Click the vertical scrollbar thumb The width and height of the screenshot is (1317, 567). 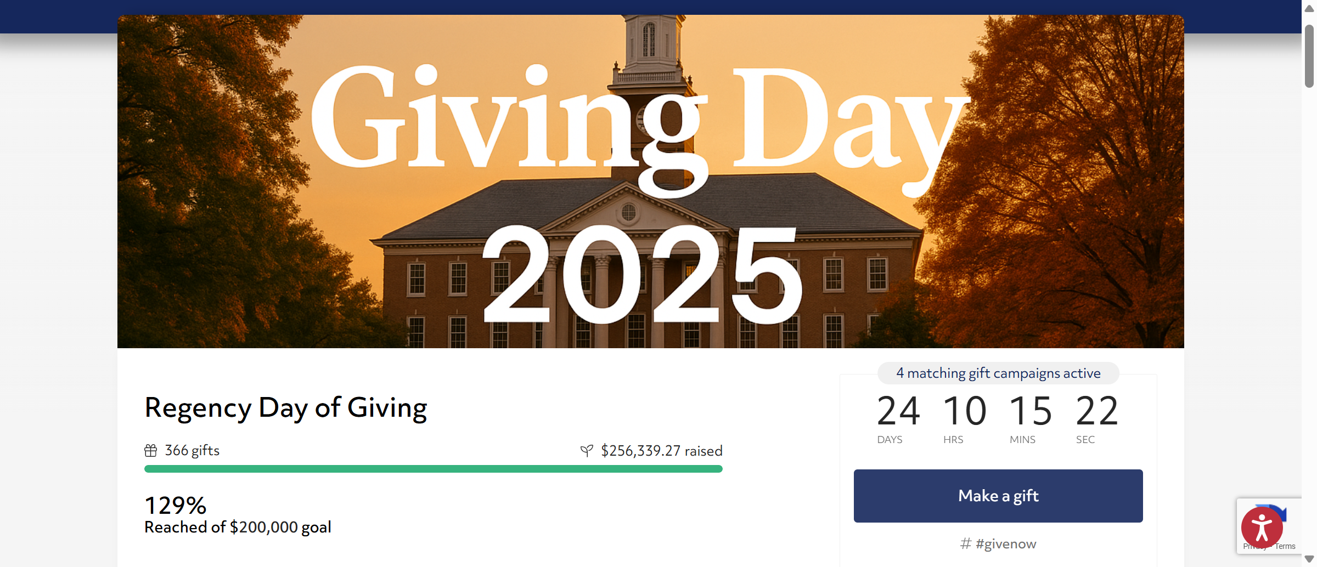coord(1309,55)
